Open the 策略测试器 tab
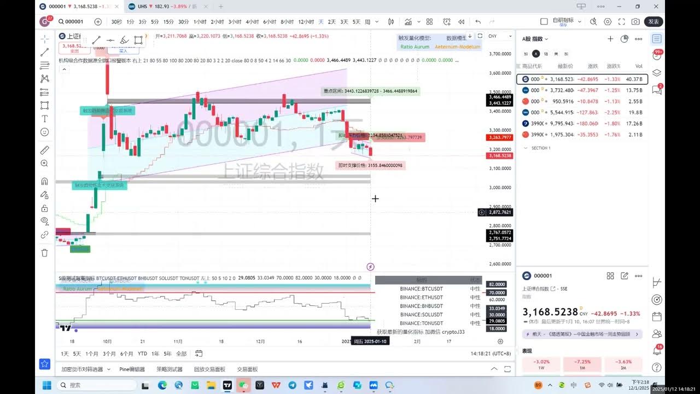The height and width of the screenshot is (394, 700). [170, 369]
